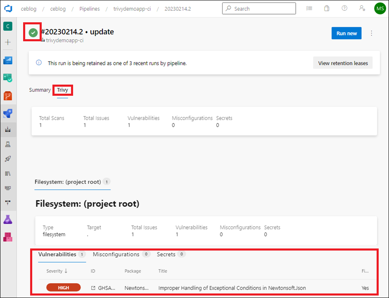Click the HIGH severity badge
Viewport: 389px width, 298px height.
(64, 288)
